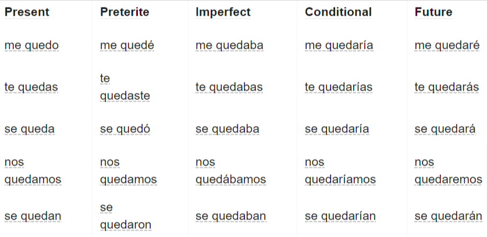Click the conditional form "me quedaría"

tap(339, 45)
